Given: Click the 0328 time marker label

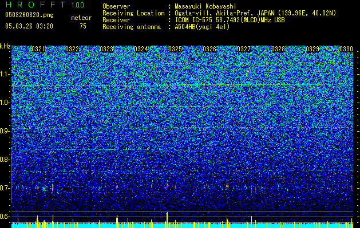Looking at the screenshot, I should point(278,49).
